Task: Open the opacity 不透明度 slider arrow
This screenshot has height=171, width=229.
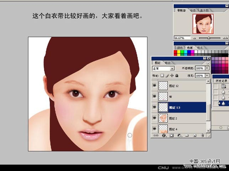Action: [x=207, y=68]
